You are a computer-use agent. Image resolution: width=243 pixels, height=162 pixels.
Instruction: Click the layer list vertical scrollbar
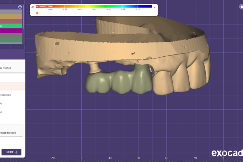point(24,17)
